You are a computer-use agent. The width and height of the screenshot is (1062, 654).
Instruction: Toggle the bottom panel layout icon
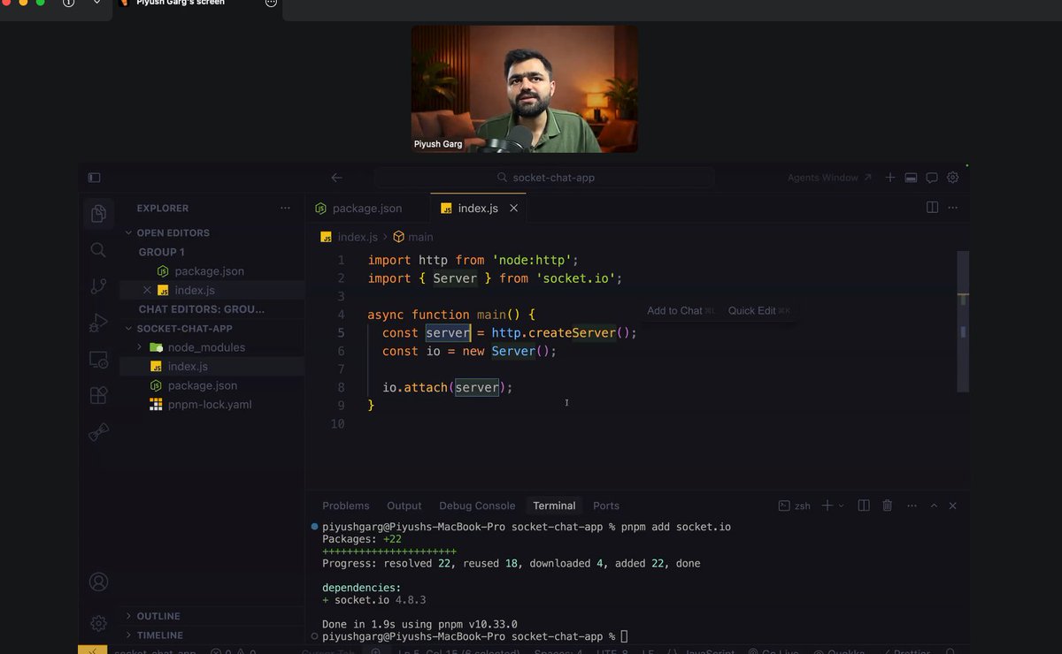(911, 178)
